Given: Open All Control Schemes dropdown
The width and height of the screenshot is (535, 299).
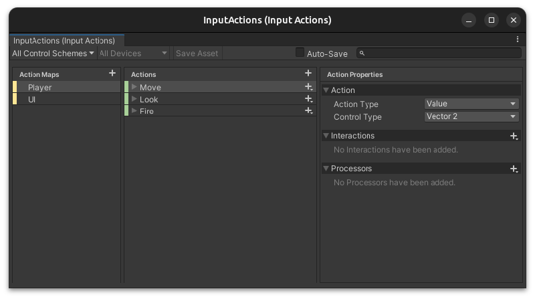Looking at the screenshot, I should [53, 54].
